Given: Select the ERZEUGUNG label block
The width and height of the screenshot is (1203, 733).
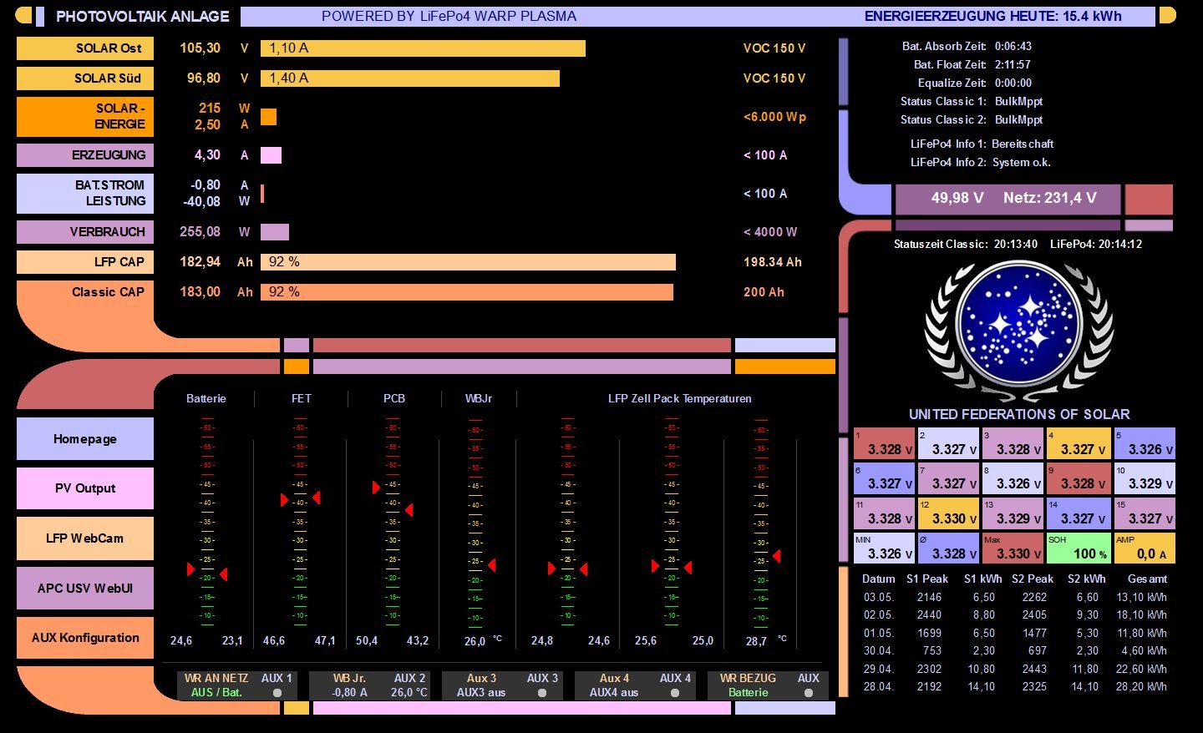Looking at the screenshot, I should point(85,155).
